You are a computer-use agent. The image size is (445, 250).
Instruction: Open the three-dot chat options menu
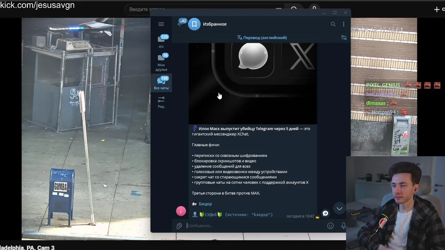point(343,24)
